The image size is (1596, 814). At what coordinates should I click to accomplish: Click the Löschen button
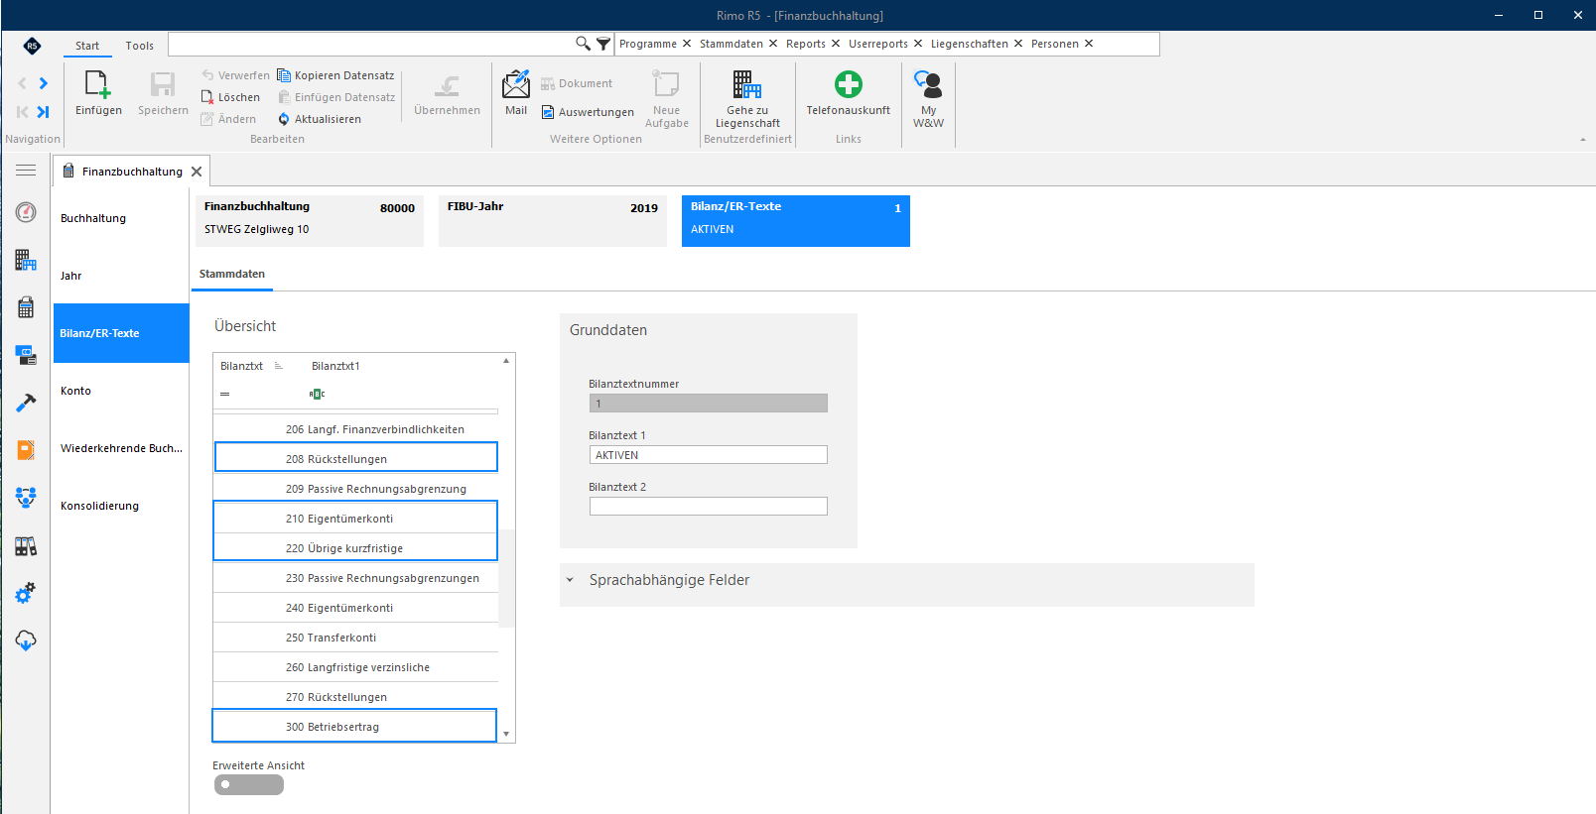point(230,97)
